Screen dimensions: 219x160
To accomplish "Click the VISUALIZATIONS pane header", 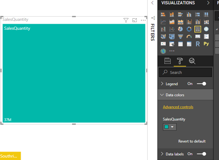I will [x=178, y=3].
